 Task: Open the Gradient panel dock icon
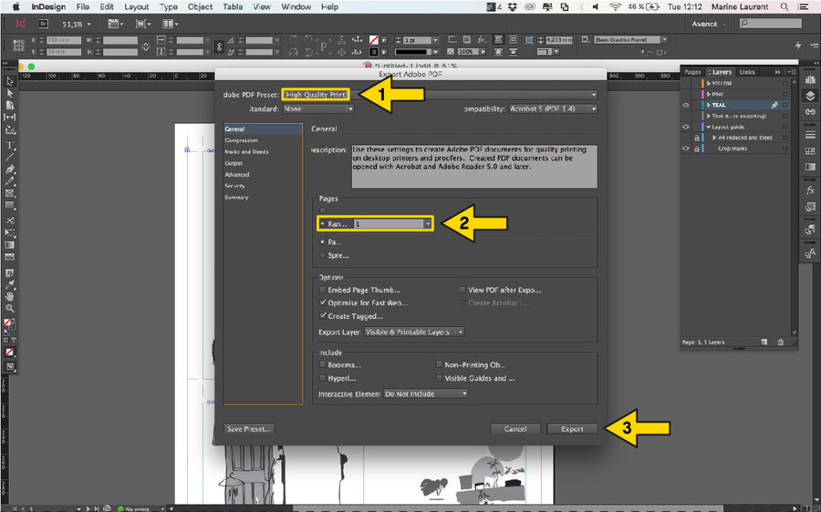810,167
